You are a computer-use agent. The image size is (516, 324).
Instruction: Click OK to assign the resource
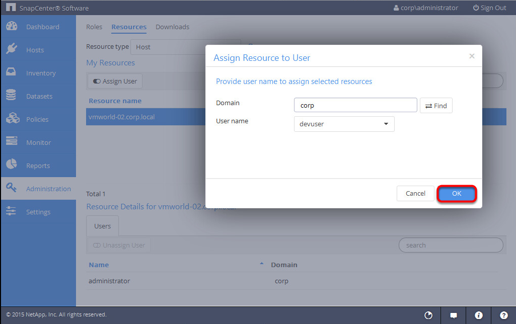point(457,193)
